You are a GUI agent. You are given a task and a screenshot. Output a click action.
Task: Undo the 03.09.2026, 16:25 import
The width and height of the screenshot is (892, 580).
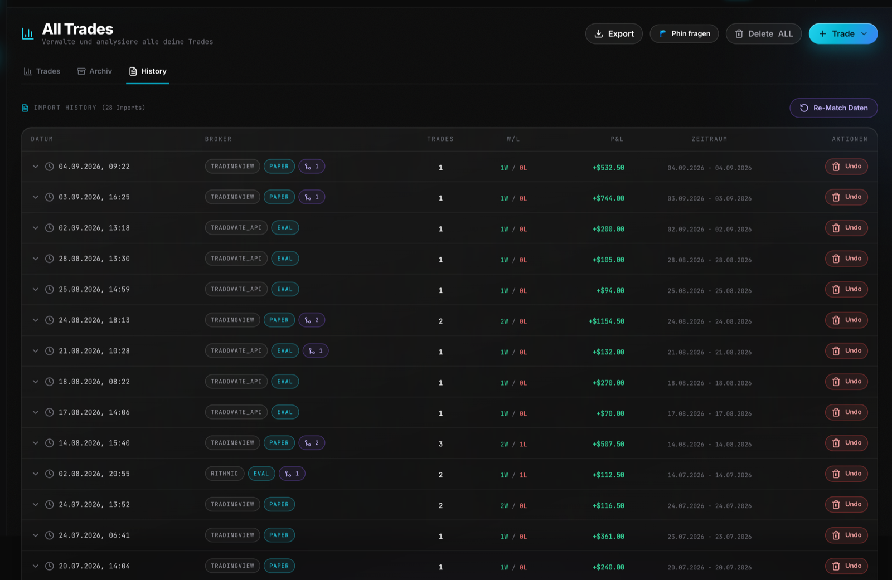click(846, 197)
